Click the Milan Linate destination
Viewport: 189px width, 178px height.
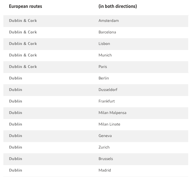click(x=109, y=124)
